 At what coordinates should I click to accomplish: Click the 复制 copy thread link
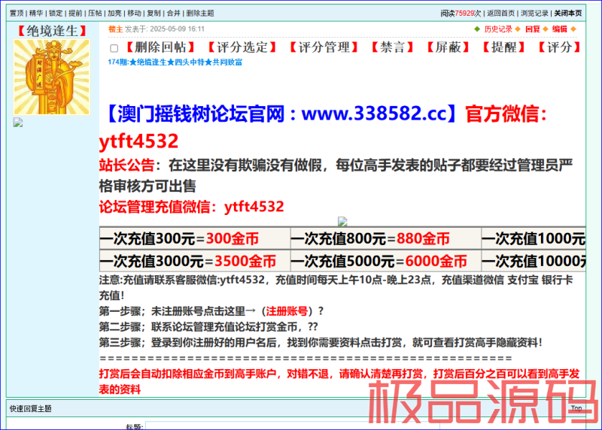(154, 13)
